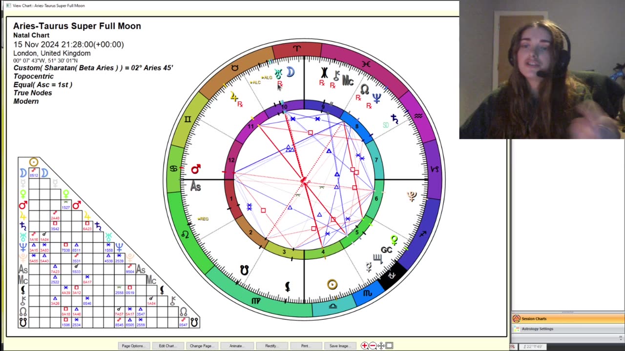Click the Topocentric setting text
The width and height of the screenshot is (625, 351).
33,76
